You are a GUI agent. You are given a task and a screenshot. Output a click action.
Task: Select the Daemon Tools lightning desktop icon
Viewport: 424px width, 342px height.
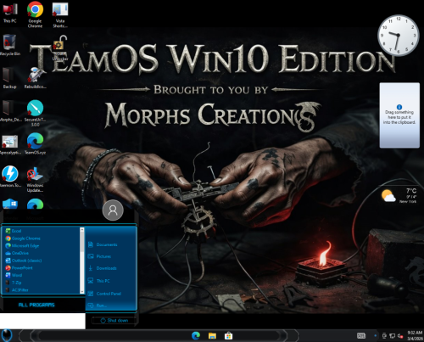point(10,177)
